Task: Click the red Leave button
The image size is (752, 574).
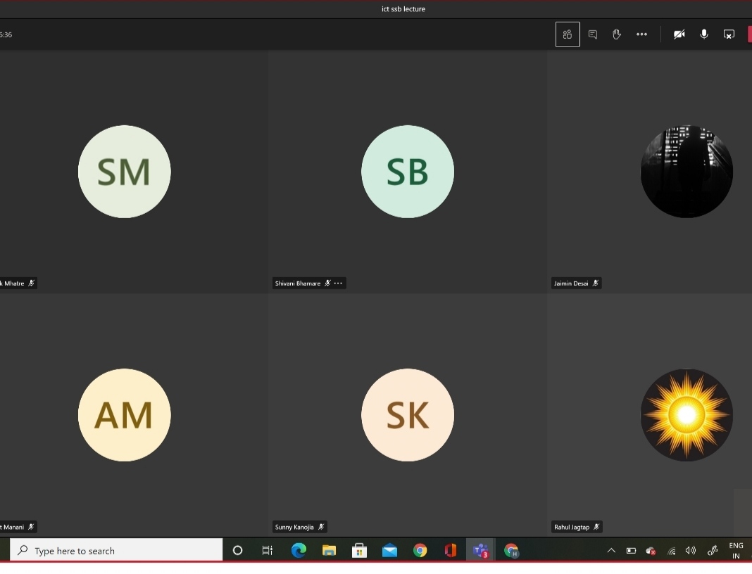Action: coord(748,34)
